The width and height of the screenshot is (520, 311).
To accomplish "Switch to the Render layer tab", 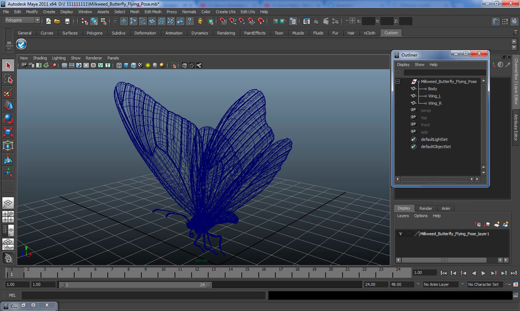I will 425,208.
